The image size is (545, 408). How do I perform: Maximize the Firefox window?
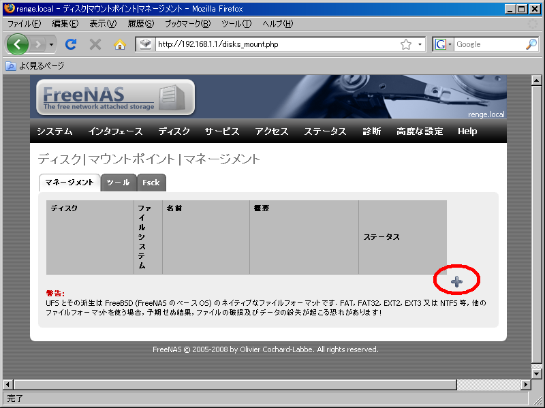(x=522, y=9)
